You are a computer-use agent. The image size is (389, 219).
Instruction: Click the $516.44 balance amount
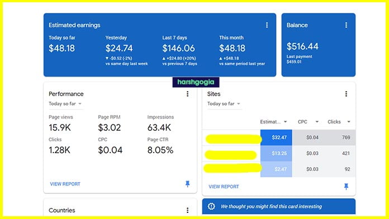click(x=302, y=46)
